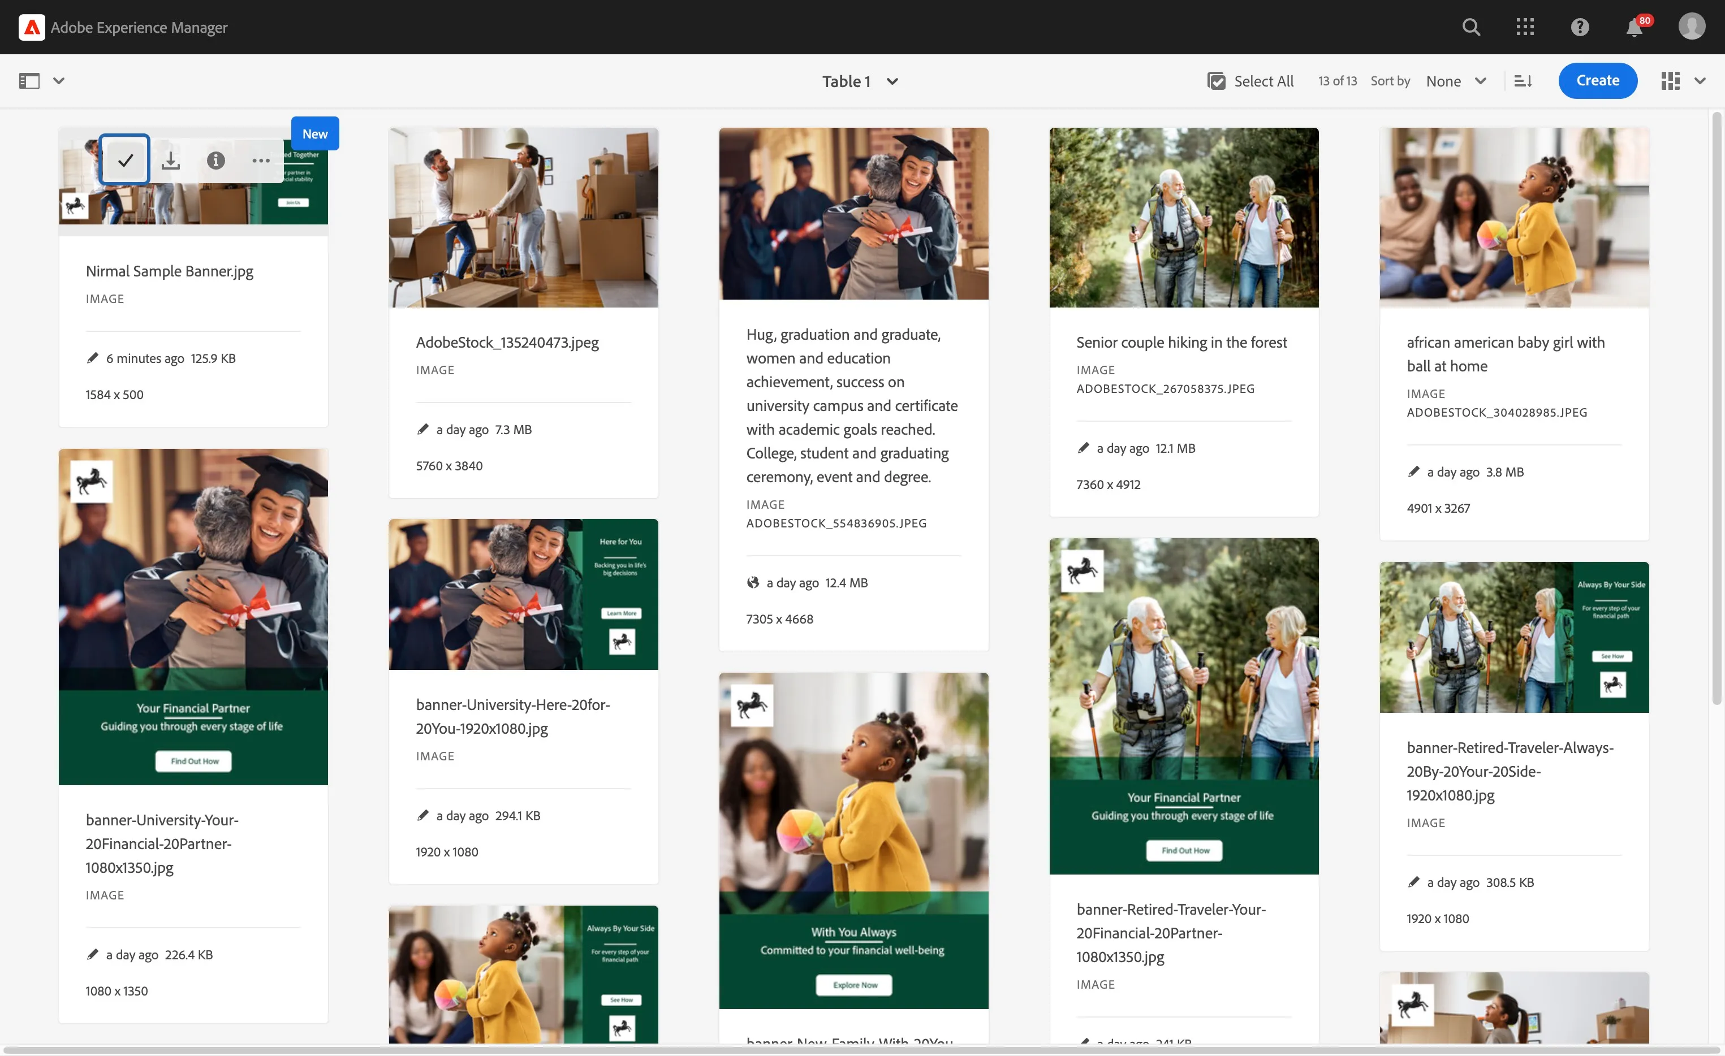Download Nirmal Sample Banner.jpg

click(x=170, y=161)
